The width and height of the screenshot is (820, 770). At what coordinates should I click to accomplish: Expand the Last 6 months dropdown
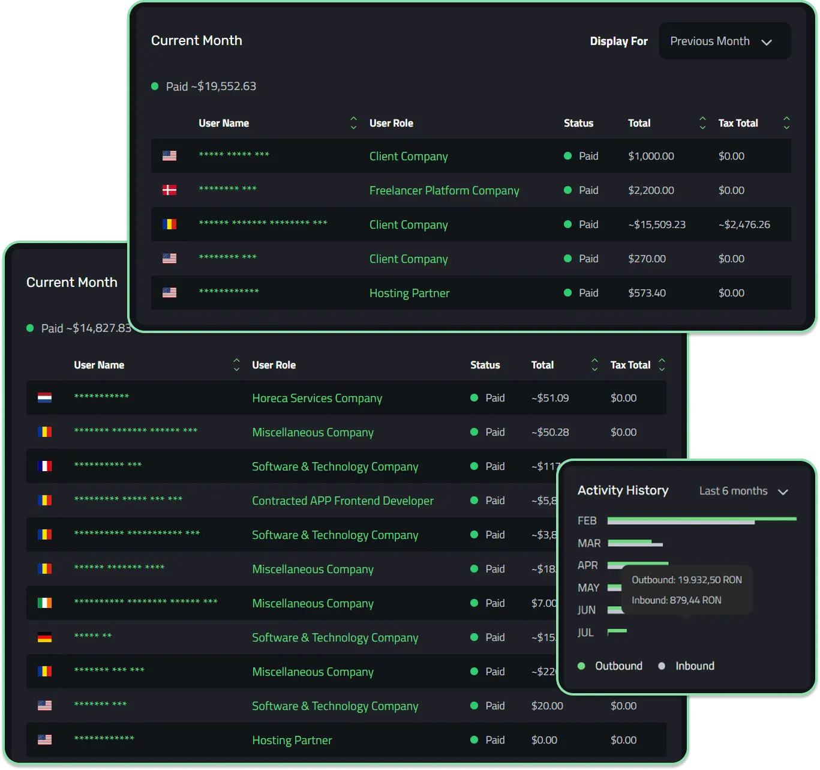click(743, 491)
